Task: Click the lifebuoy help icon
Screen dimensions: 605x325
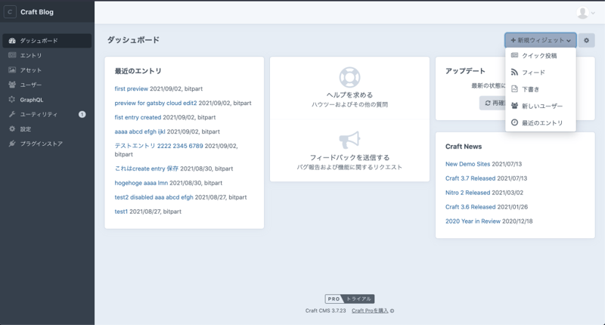Action: point(349,77)
